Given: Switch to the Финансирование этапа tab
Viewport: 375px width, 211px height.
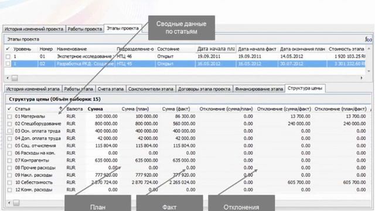Looking at the screenshot, I should coord(259,89).
